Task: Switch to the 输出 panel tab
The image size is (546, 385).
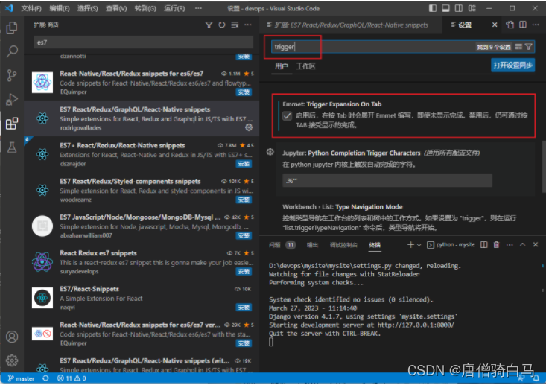Action: (x=312, y=245)
